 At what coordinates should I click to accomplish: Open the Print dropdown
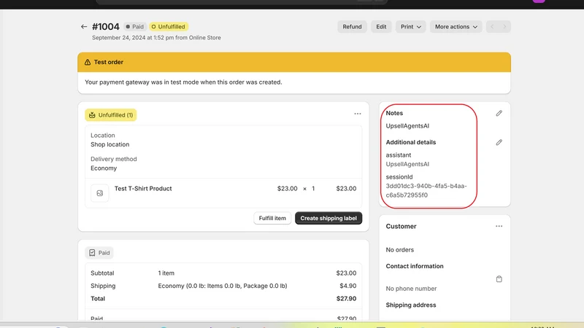tap(411, 27)
